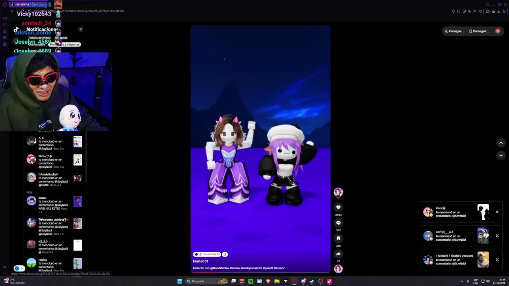The height and width of the screenshot is (286, 509).
Task: Open the regina mention notification
Action: click(54, 265)
